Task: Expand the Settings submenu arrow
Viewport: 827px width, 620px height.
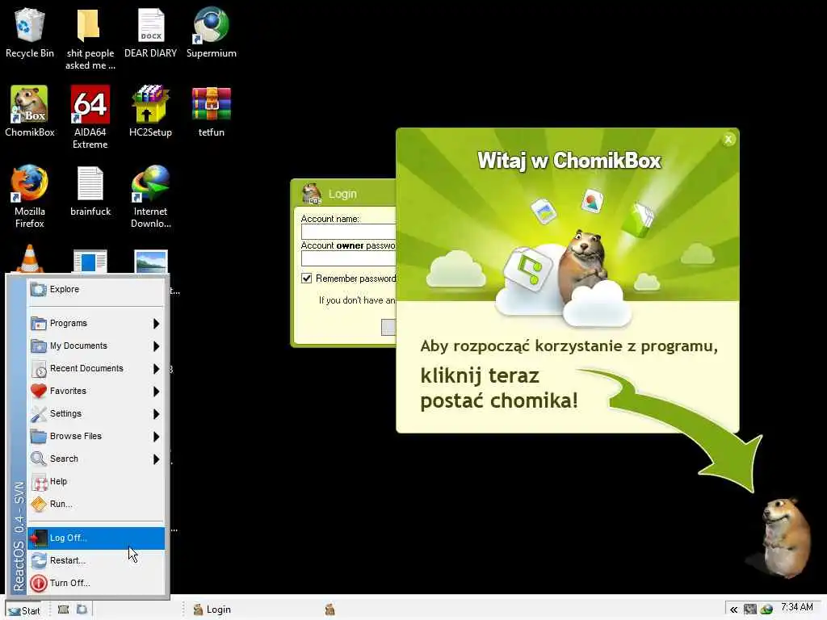Action: pos(156,414)
